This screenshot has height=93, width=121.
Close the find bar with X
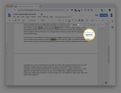[102, 25]
